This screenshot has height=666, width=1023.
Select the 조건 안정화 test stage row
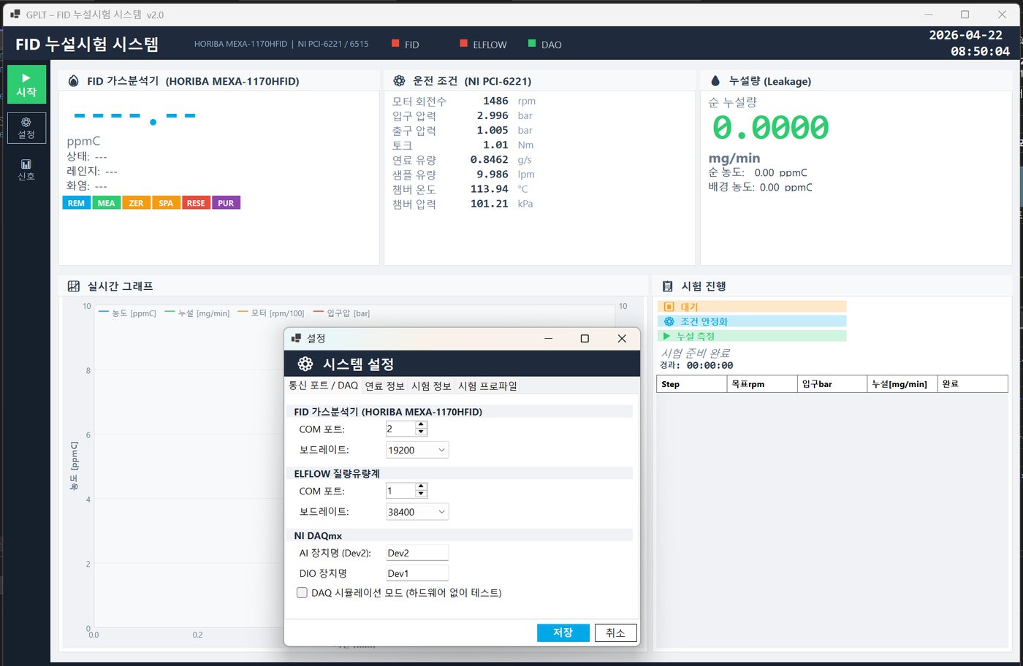tap(752, 321)
